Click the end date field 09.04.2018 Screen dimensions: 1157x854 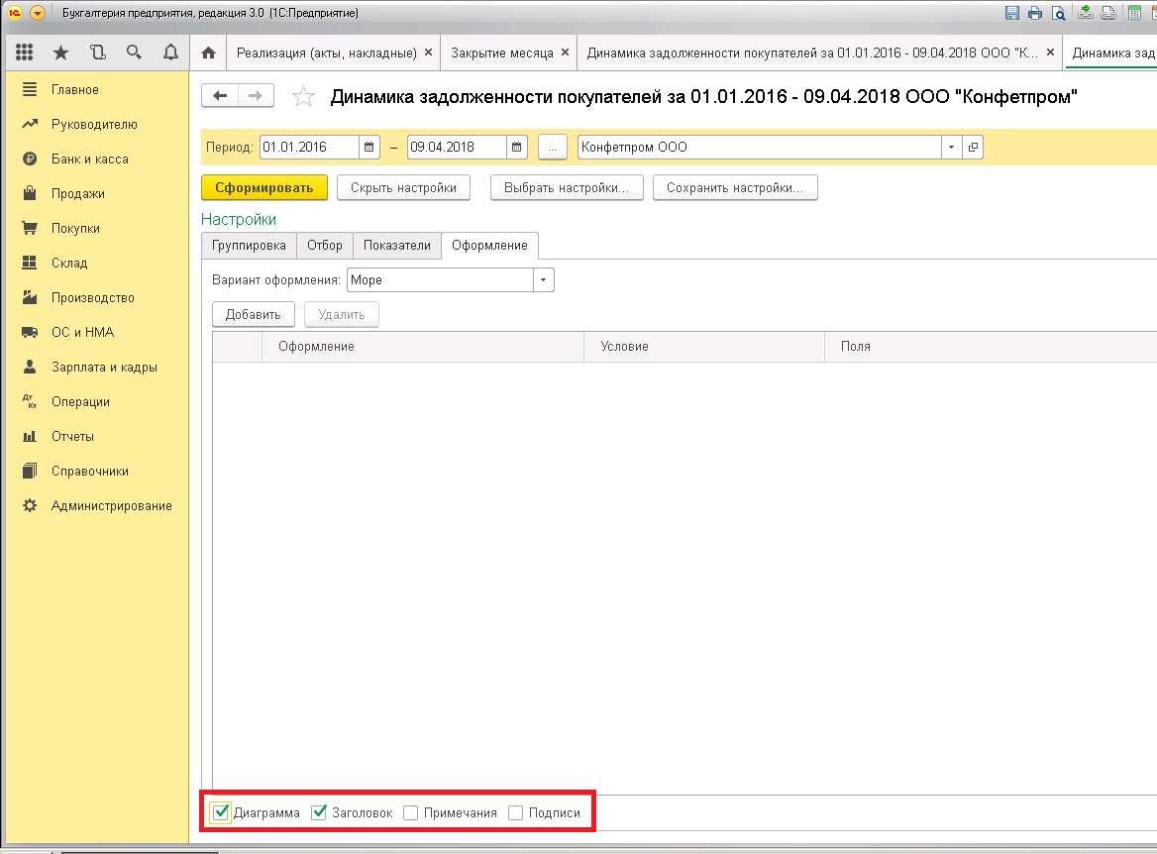coord(456,148)
